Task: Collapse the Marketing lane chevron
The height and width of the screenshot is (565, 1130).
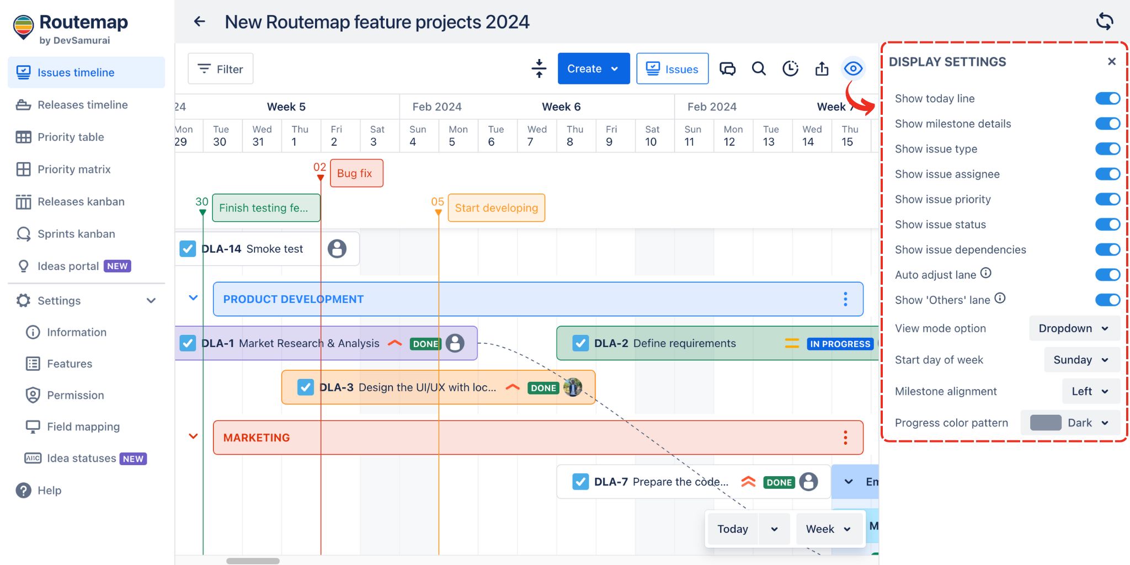Action: click(193, 436)
